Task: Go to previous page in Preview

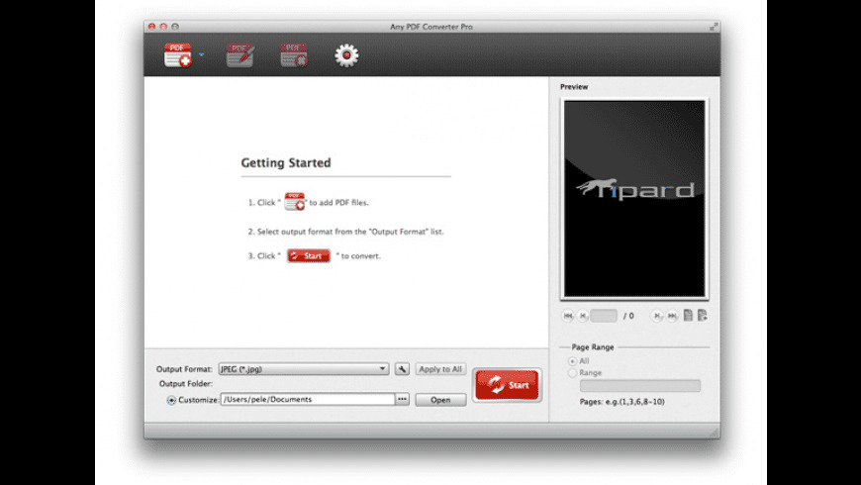Action: point(583,316)
